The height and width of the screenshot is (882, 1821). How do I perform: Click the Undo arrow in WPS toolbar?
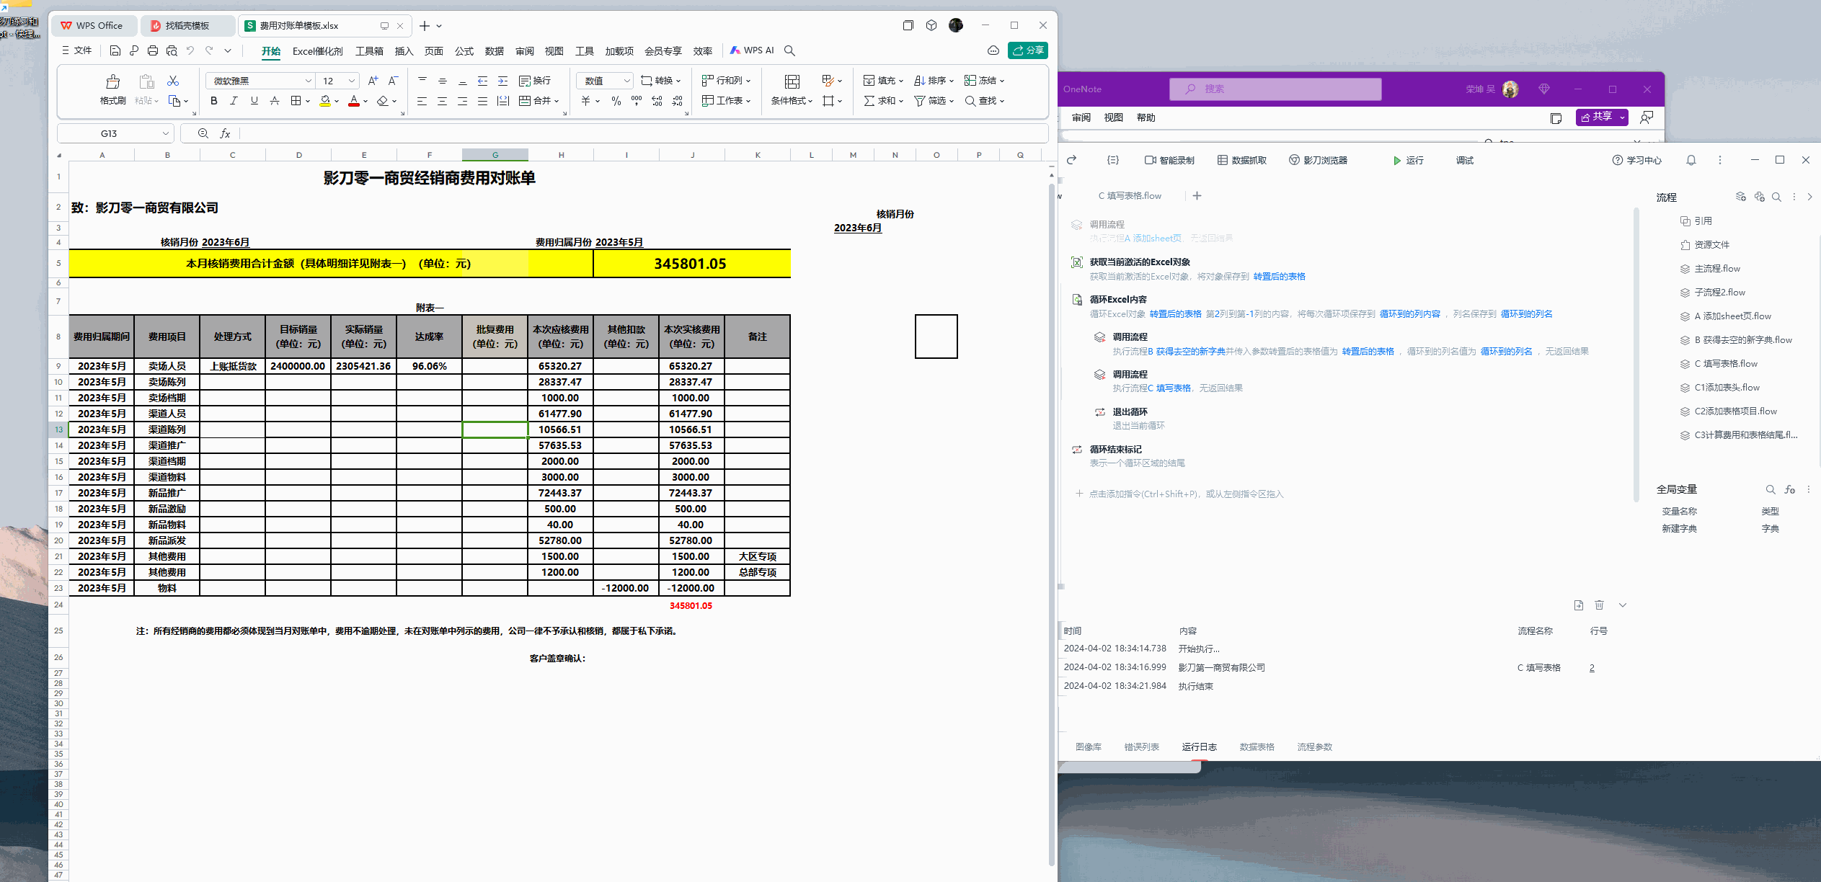tap(190, 50)
